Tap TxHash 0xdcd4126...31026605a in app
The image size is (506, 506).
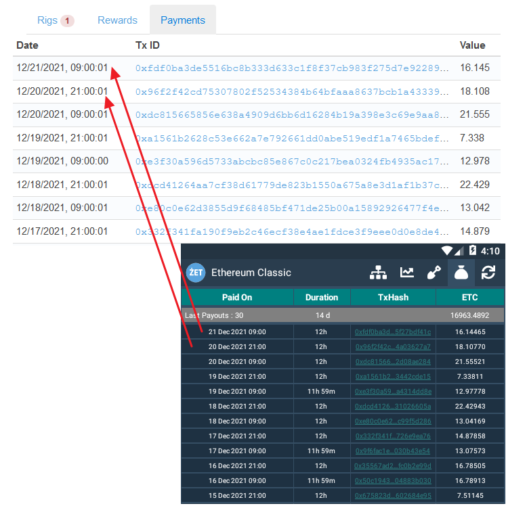coord(393,406)
